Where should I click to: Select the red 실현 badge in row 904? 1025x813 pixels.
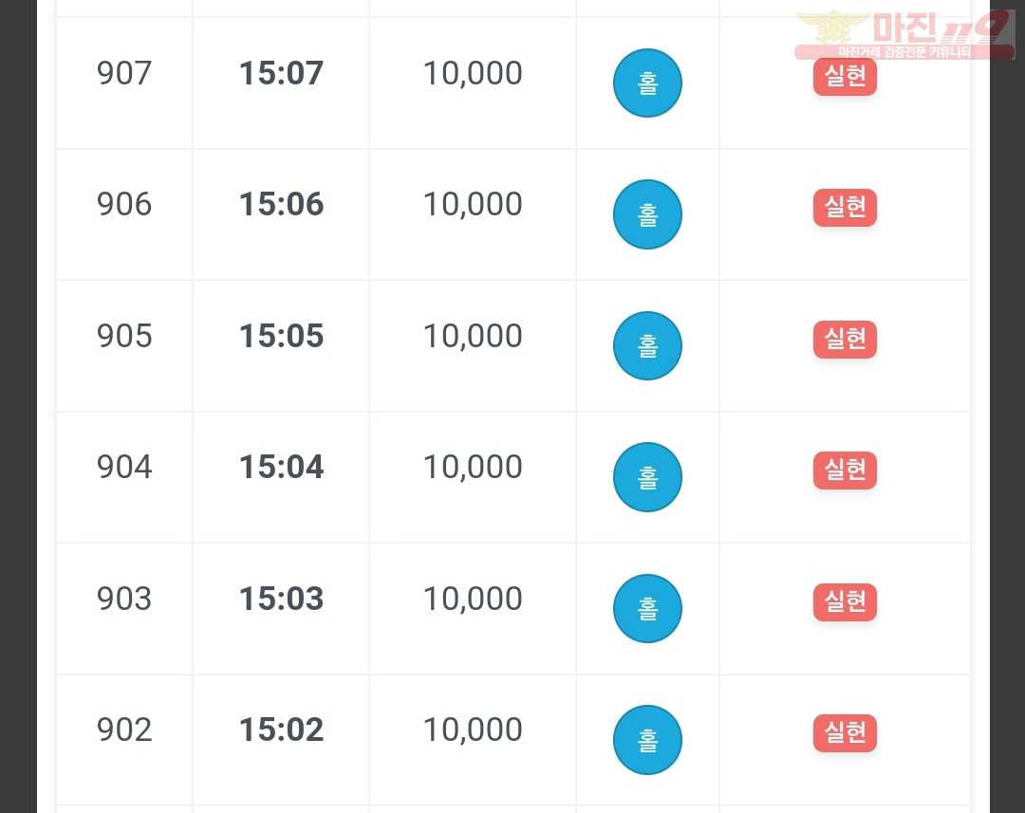[x=845, y=470]
